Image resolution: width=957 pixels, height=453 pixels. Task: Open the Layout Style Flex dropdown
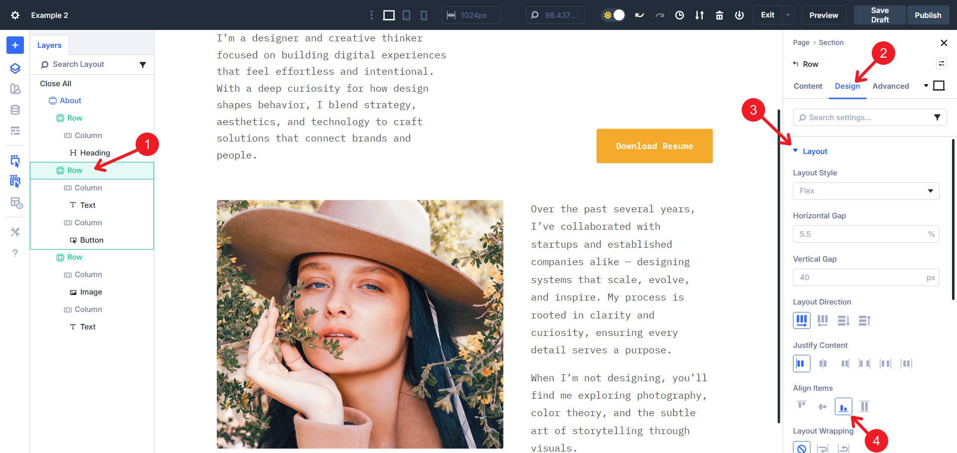[866, 191]
